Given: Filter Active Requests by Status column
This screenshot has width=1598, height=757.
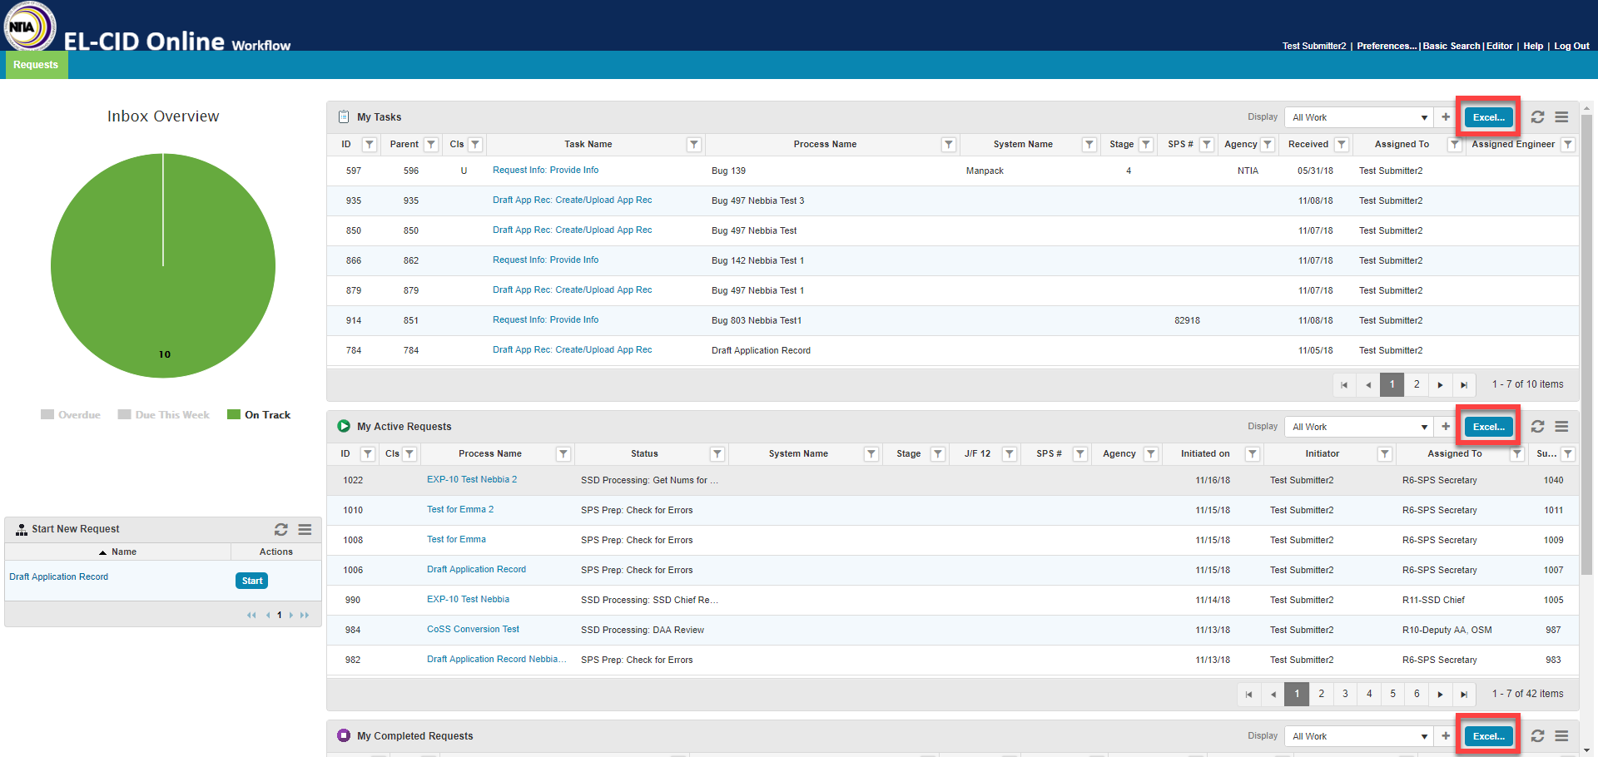Looking at the screenshot, I should [717, 454].
